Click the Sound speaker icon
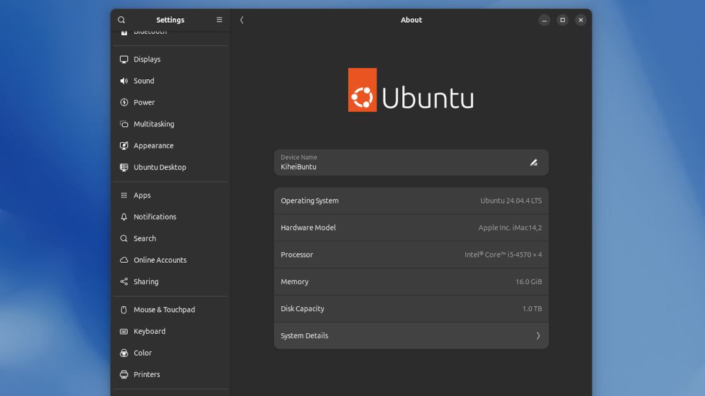The image size is (705, 396). 123,80
